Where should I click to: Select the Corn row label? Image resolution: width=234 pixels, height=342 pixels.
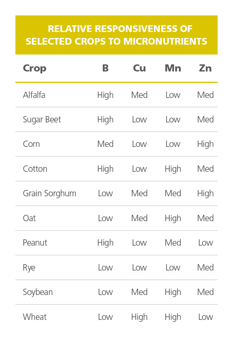point(32,144)
